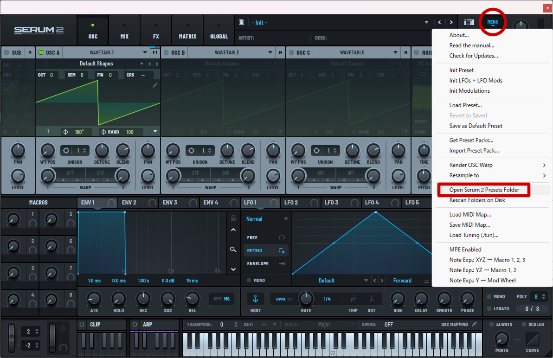Enable the voicing MONO checkbox
Image resolution: width=553 pixels, height=358 pixels.
coord(489,297)
